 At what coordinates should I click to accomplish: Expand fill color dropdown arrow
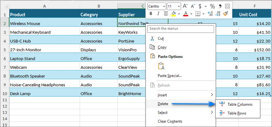tap(179, 14)
